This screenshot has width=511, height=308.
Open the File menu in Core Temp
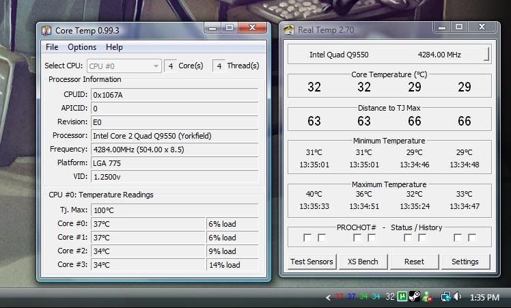click(52, 47)
